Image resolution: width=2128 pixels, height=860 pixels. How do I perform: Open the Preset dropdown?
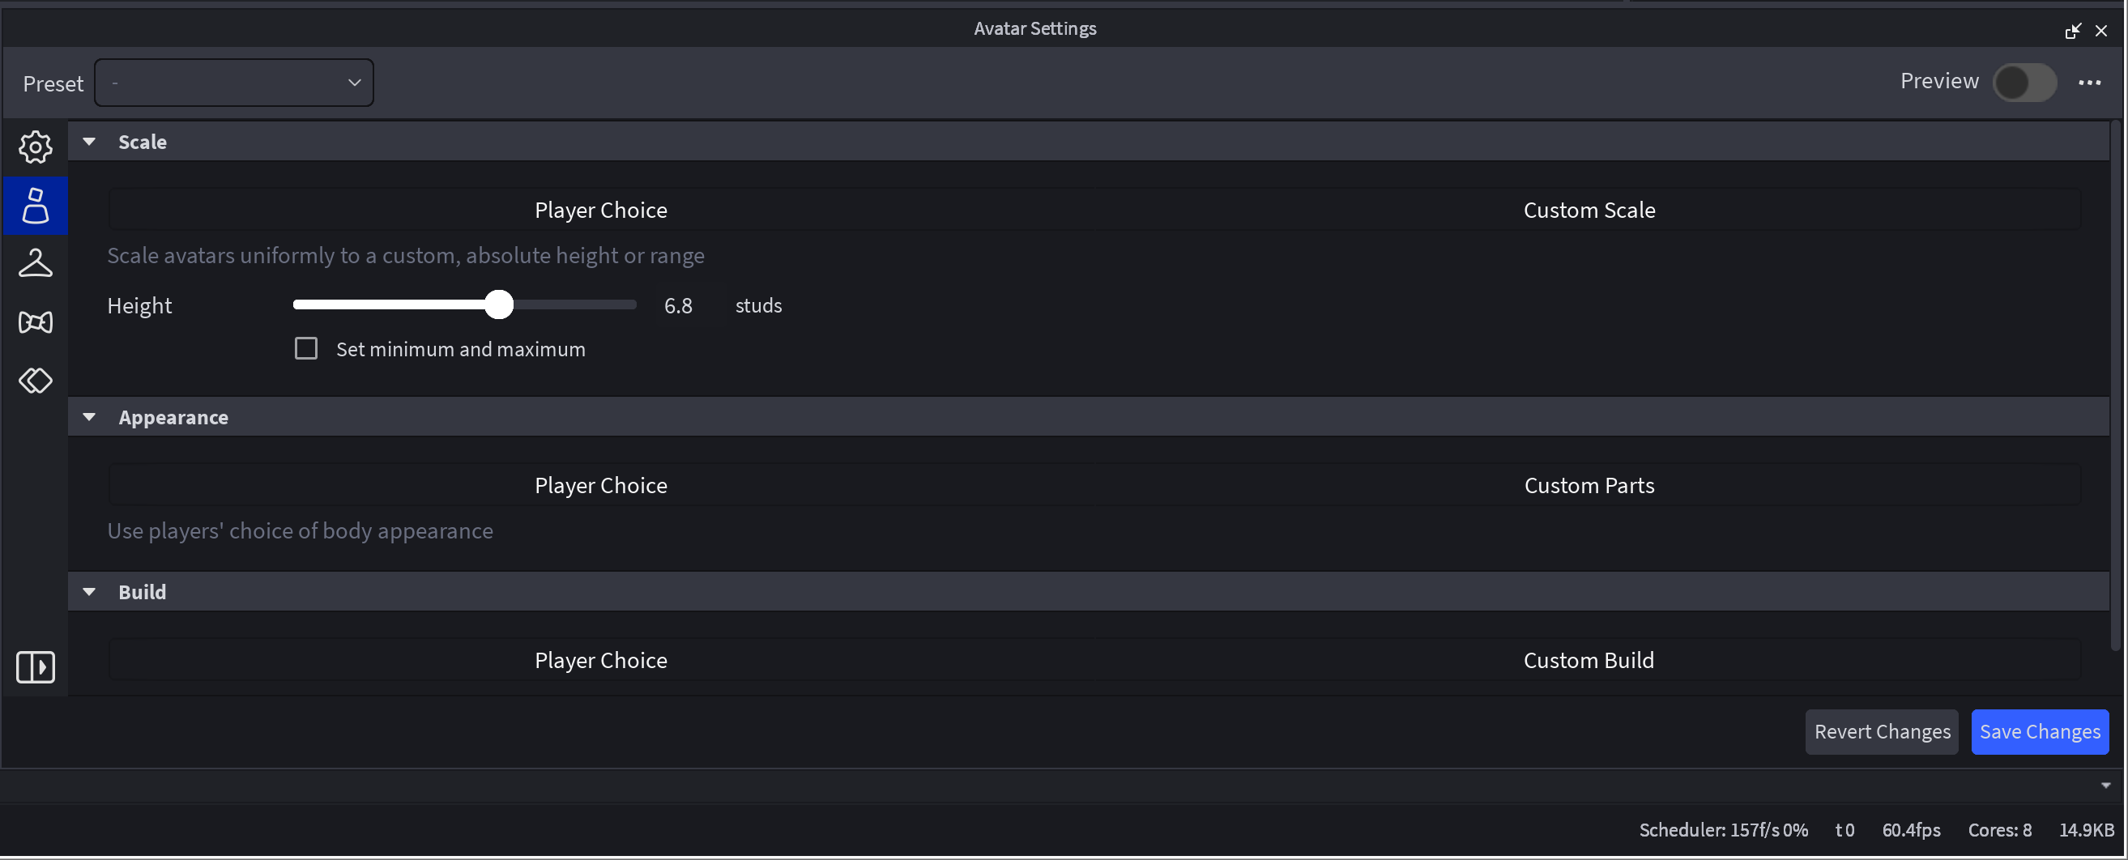point(234,83)
